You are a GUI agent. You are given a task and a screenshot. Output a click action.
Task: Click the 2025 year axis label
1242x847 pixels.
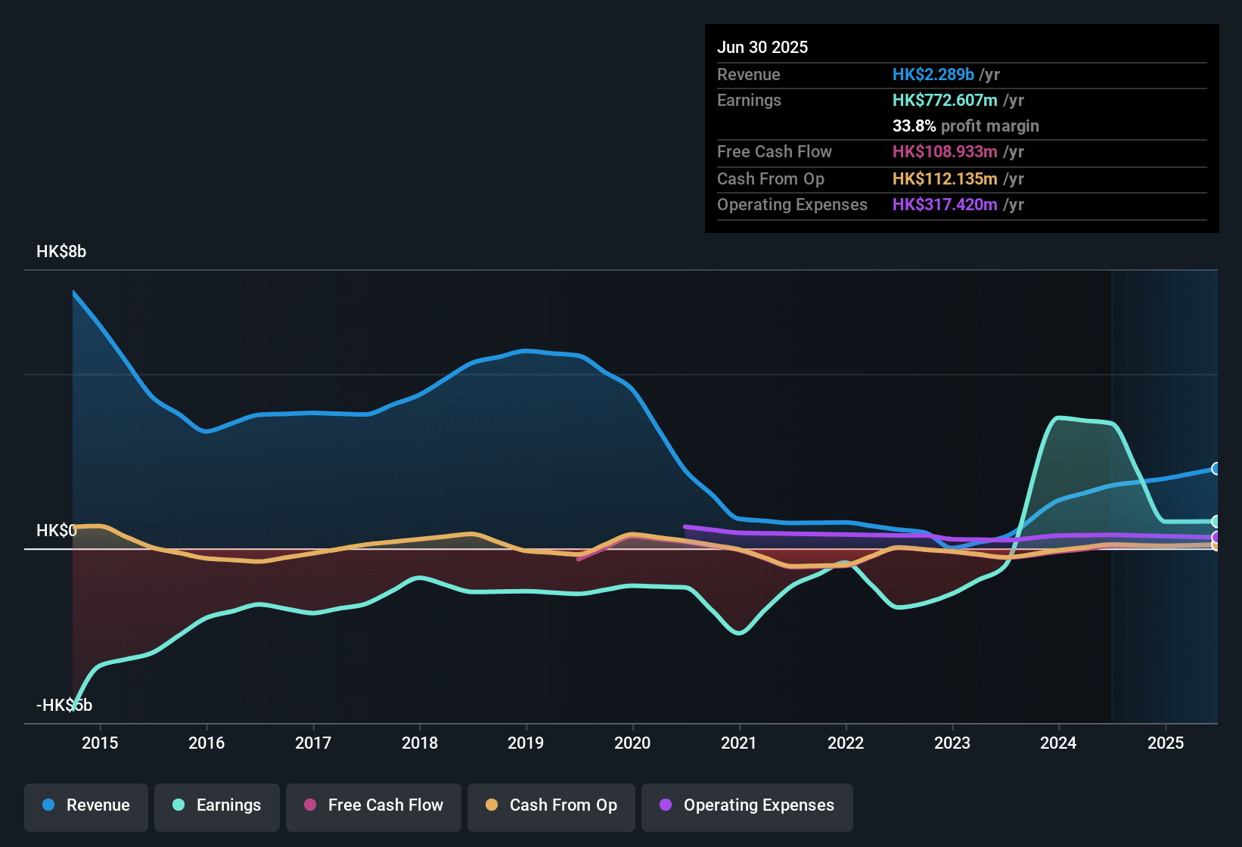pos(1166,743)
